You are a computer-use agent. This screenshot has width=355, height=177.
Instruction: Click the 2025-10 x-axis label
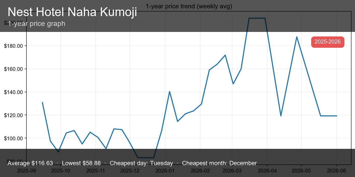[x=60, y=171]
